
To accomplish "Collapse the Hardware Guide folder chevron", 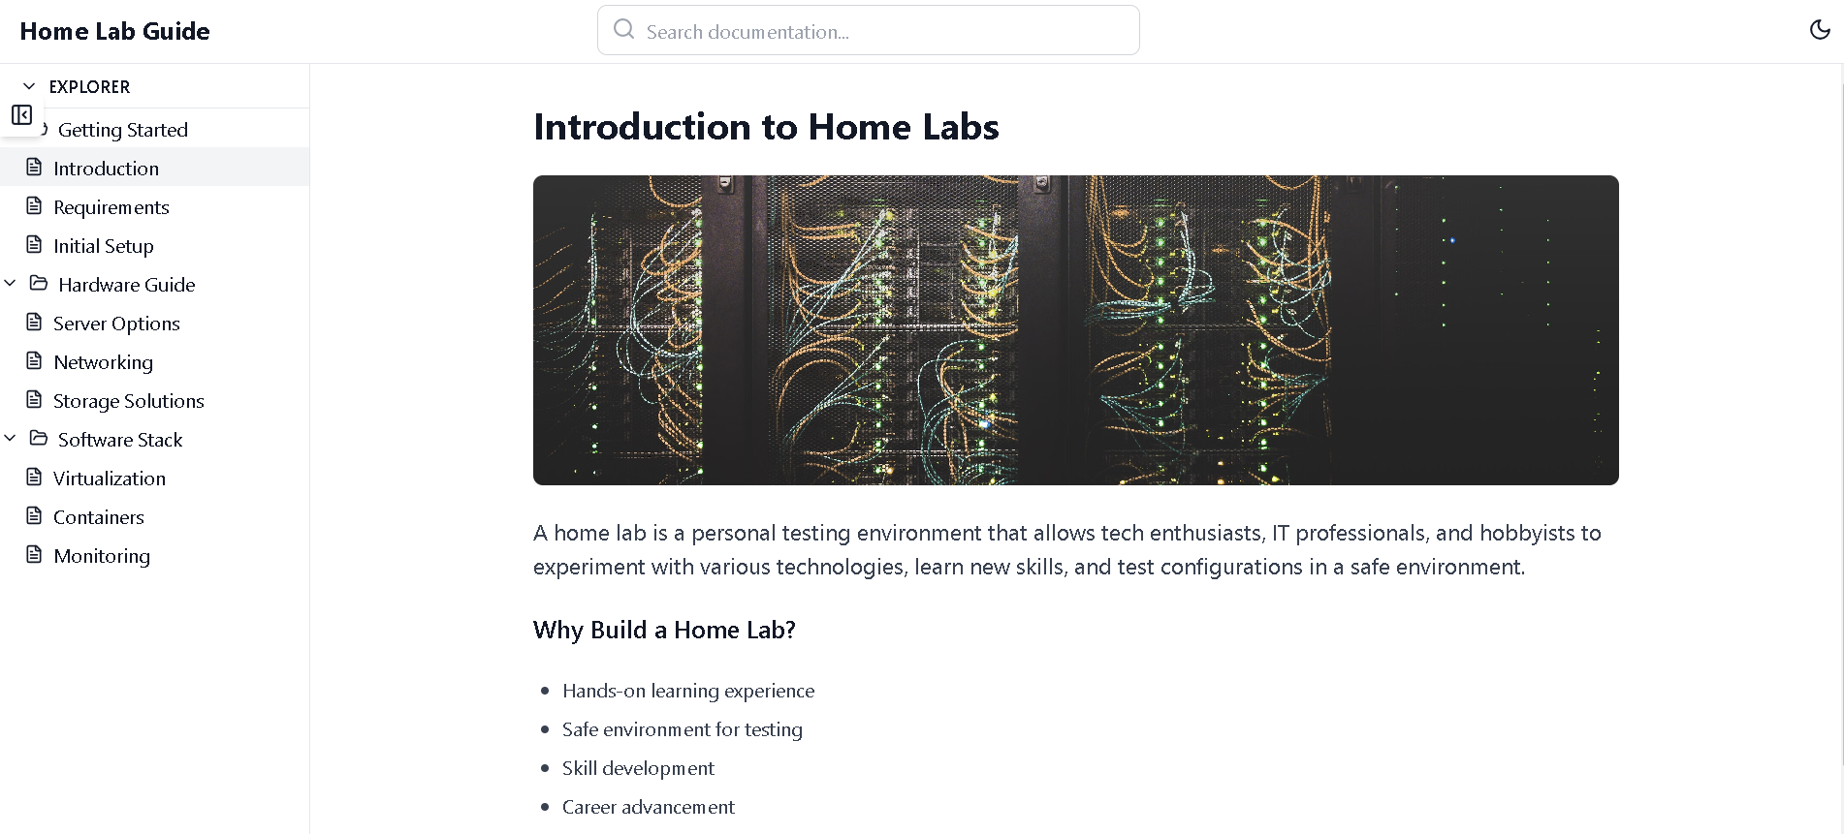I will coord(11,284).
